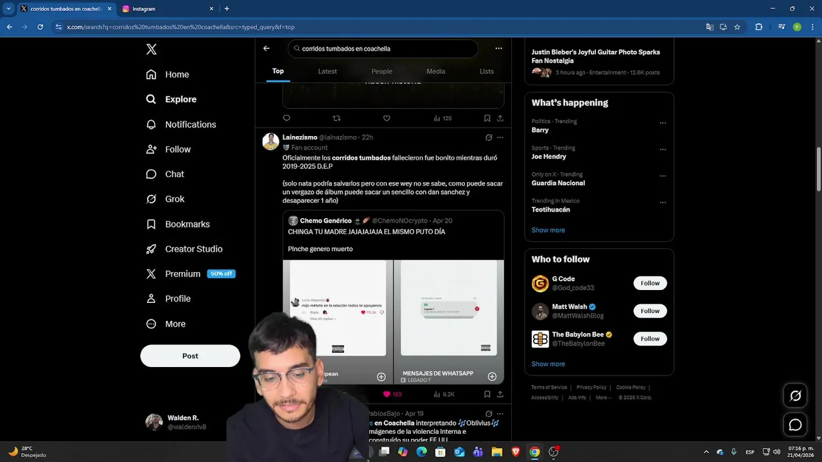View analytics showing 125 views
The image size is (822, 462).
(442, 118)
